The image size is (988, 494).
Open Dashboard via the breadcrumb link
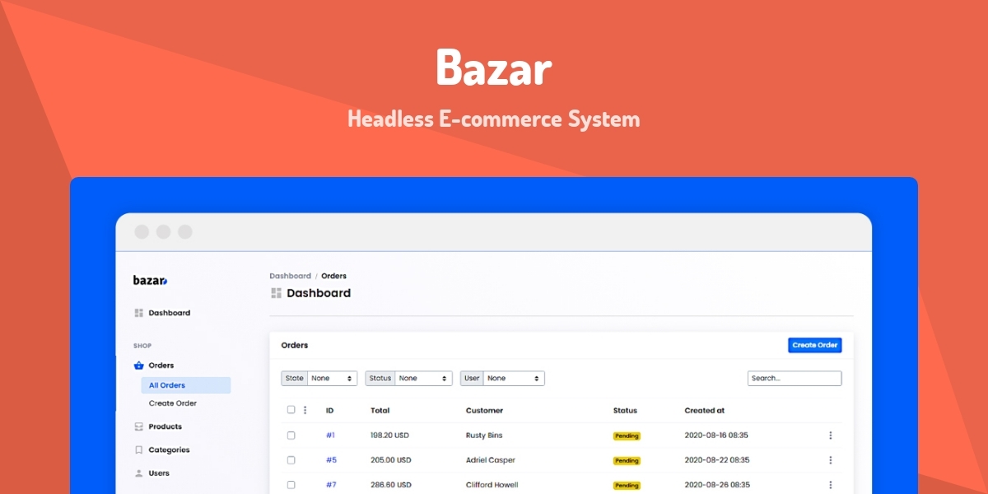pyautogui.click(x=290, y=276)
